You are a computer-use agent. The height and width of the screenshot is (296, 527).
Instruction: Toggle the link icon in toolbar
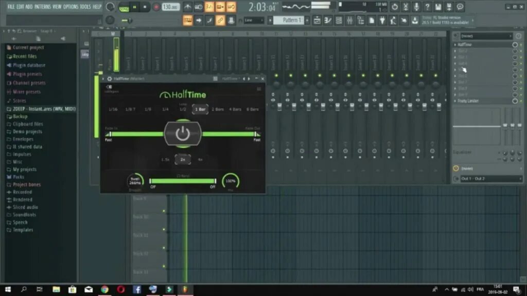220,21
